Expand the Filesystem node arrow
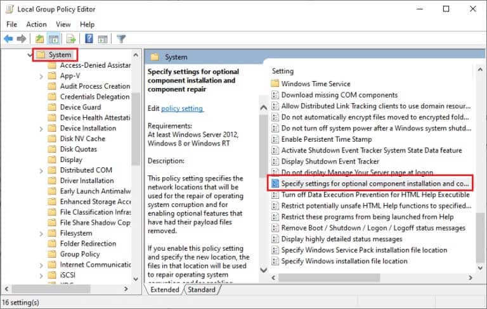487x309 pixels. coord(41,233)
